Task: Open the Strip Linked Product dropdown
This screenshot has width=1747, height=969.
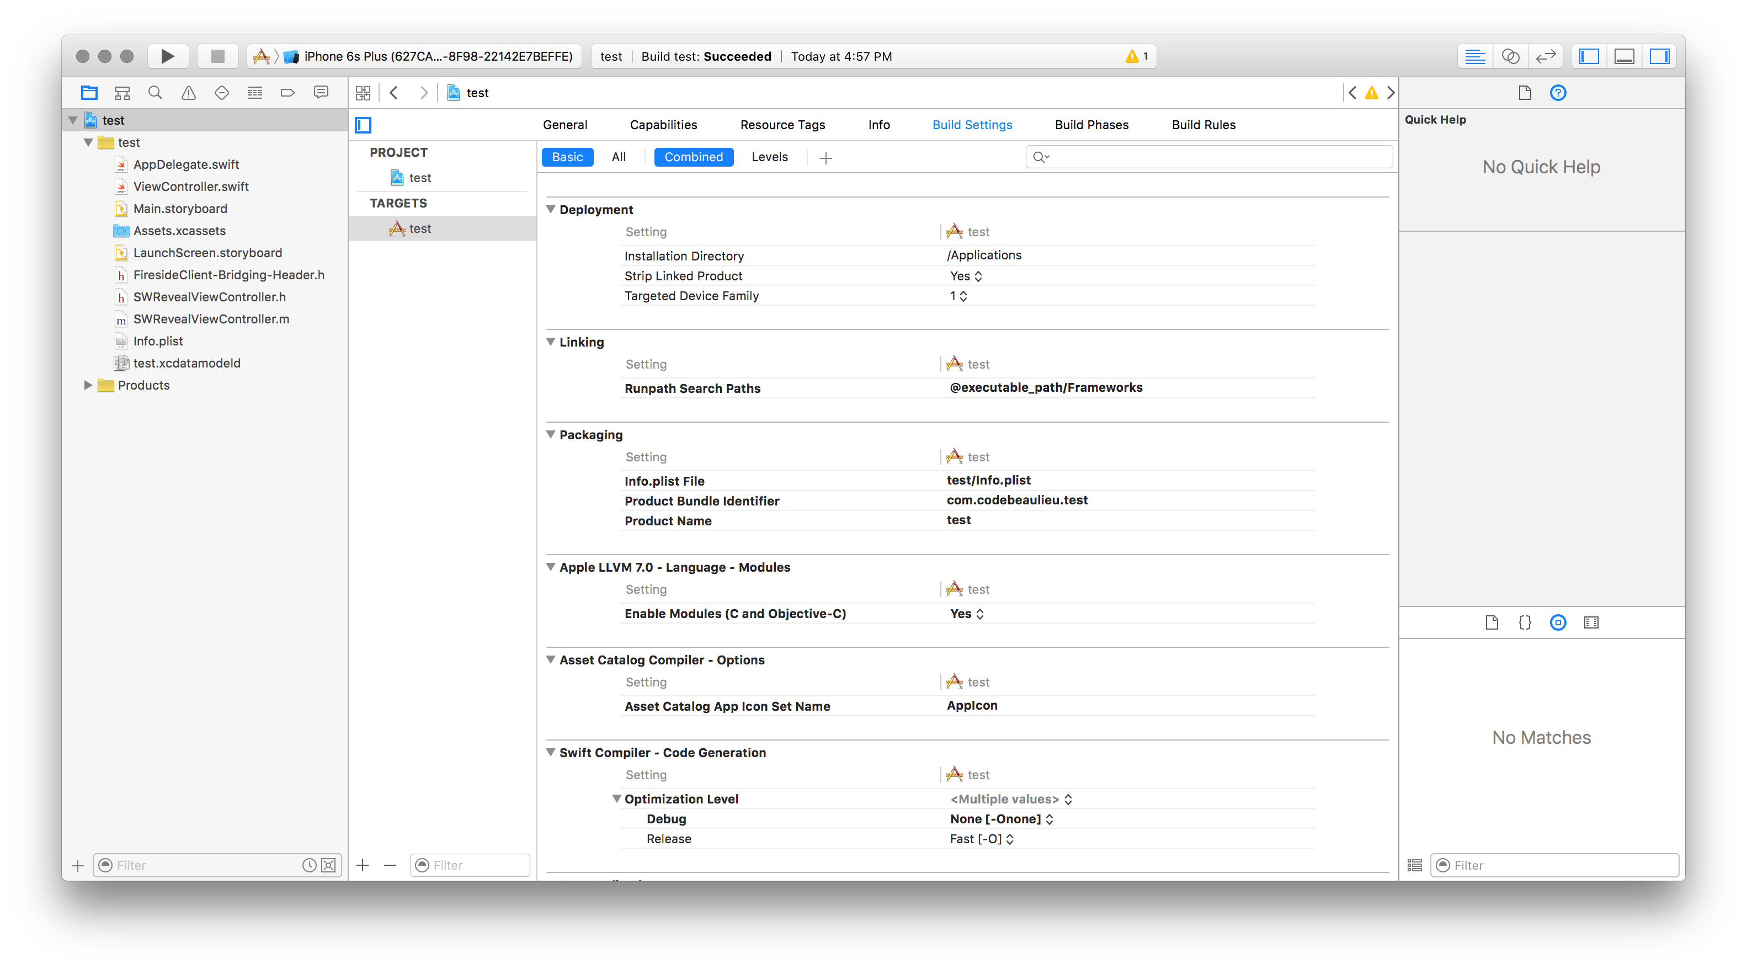Action: [966, 276]
